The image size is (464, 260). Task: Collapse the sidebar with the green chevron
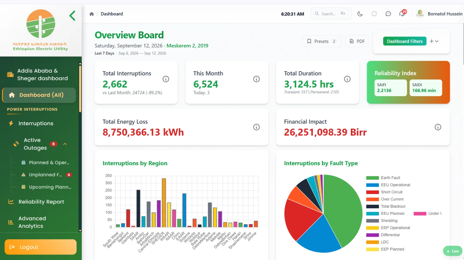pyautogui.click(x=72, y=16)
